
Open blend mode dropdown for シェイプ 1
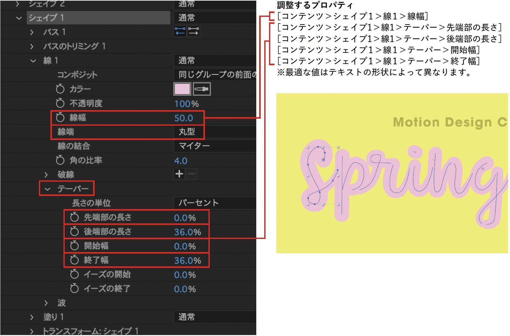(215, 17)
